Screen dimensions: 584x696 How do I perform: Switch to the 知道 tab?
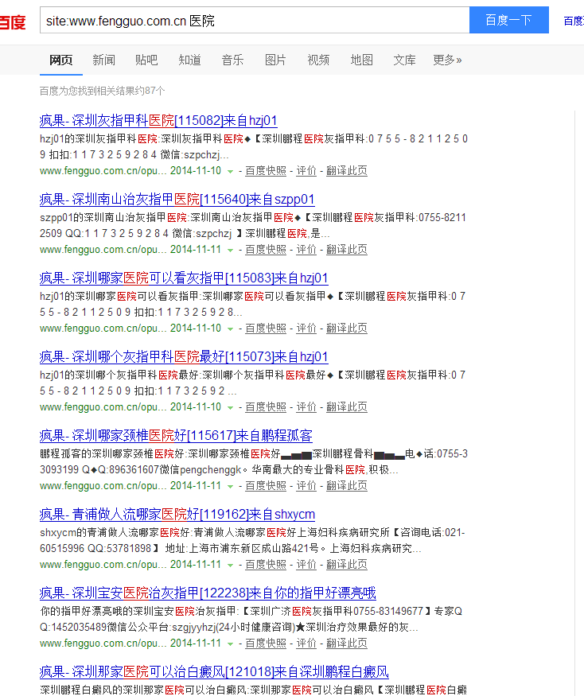coord(189,60)
